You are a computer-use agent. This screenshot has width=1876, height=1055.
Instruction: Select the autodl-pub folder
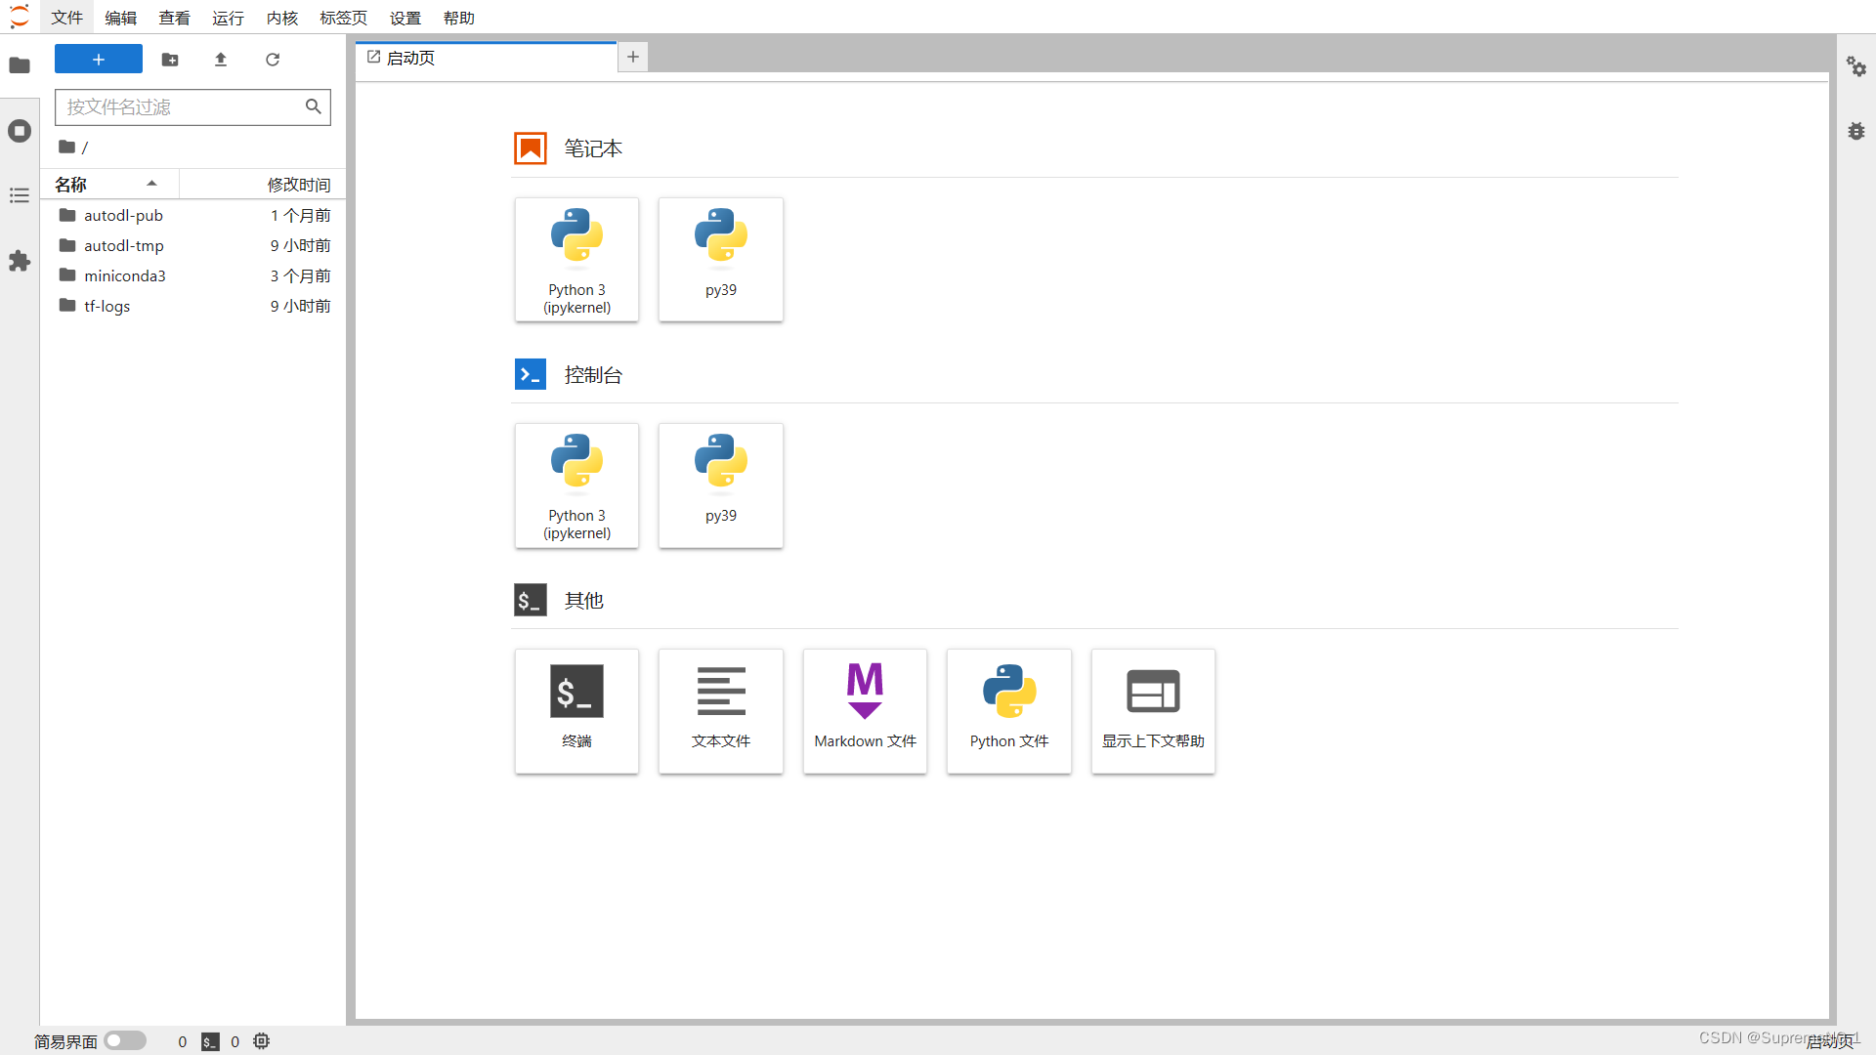pyautogui.click(x=192, y=215)
